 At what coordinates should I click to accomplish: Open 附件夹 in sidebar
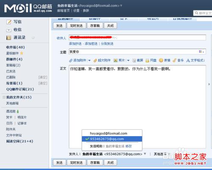tap(11, 129)
